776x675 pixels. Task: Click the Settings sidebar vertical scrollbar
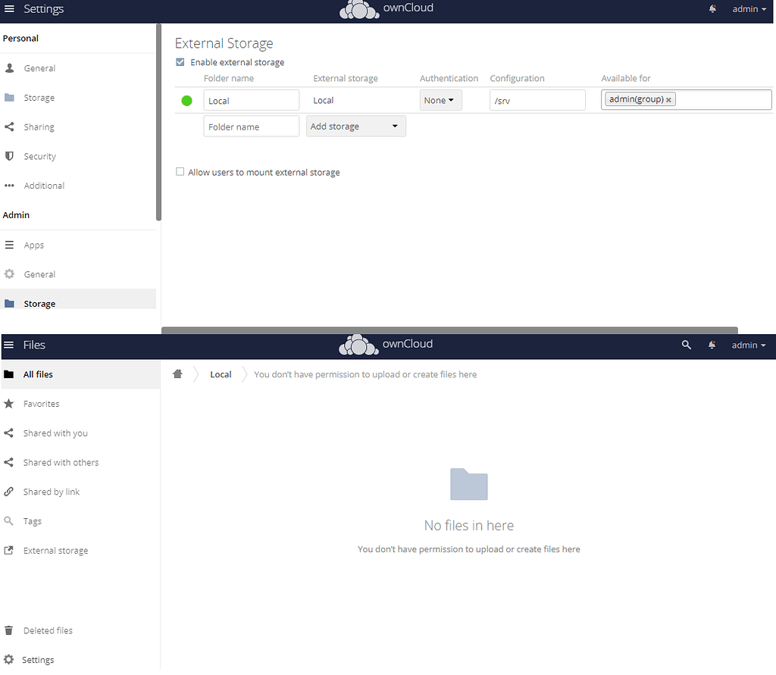[159, 122]
